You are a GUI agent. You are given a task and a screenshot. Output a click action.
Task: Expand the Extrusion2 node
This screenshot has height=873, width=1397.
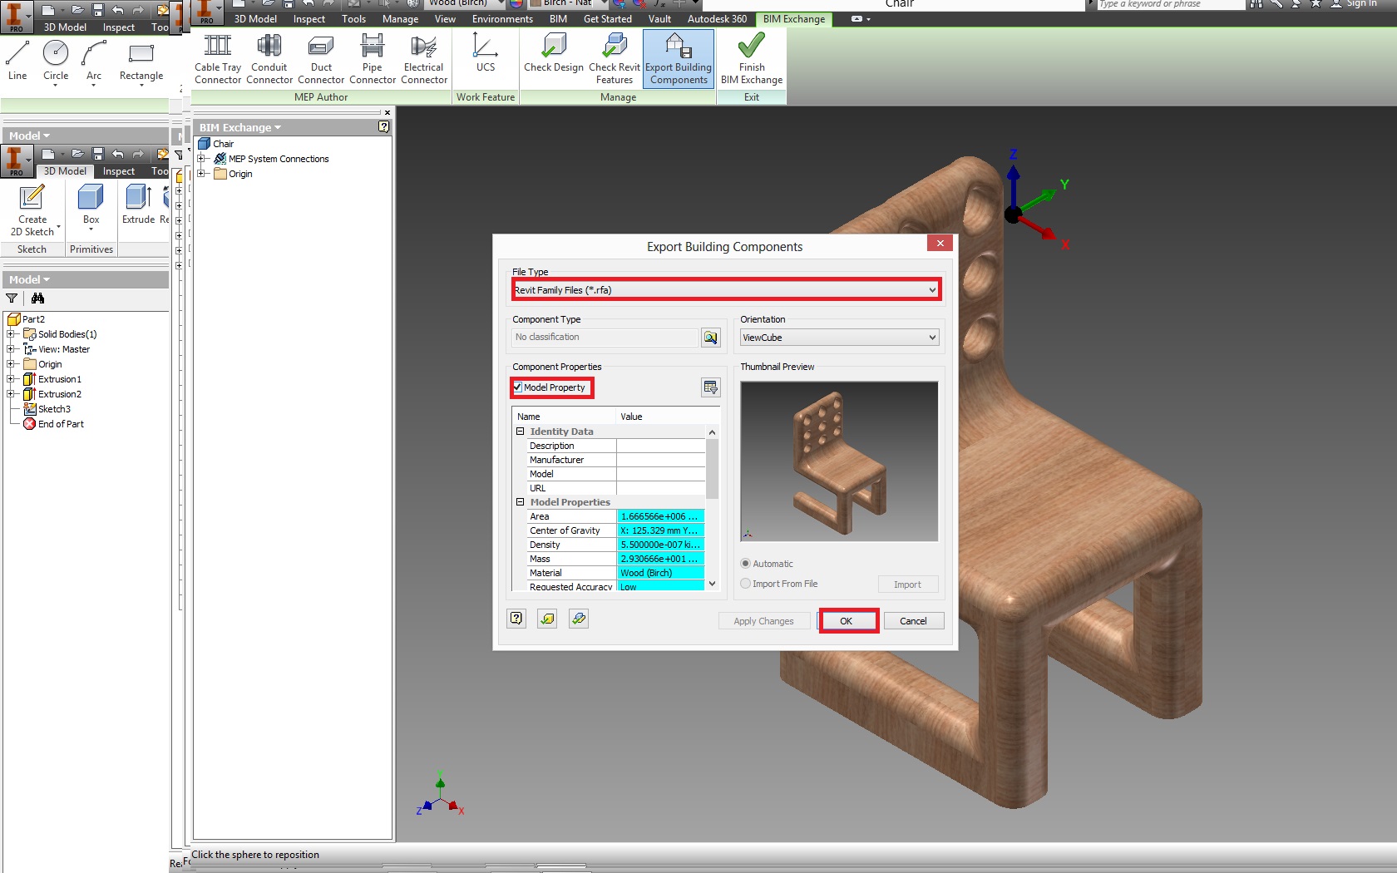(x=11, y=394)
